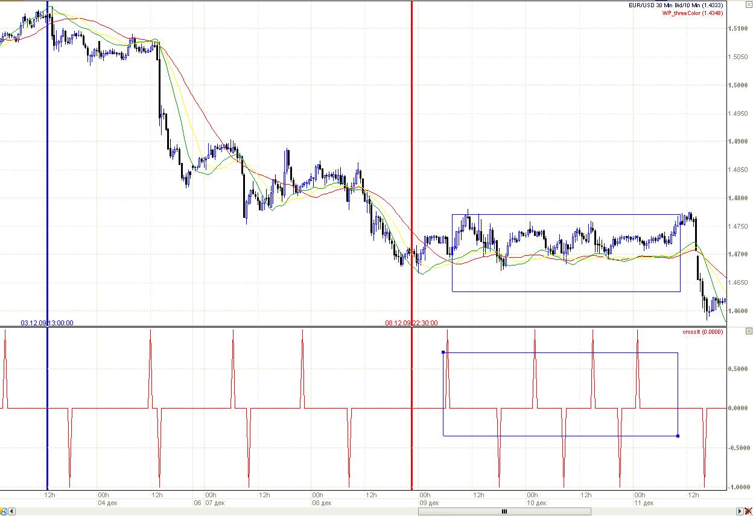Close the crossIt indicator pane
753x516 pixels.
(749, 331)
